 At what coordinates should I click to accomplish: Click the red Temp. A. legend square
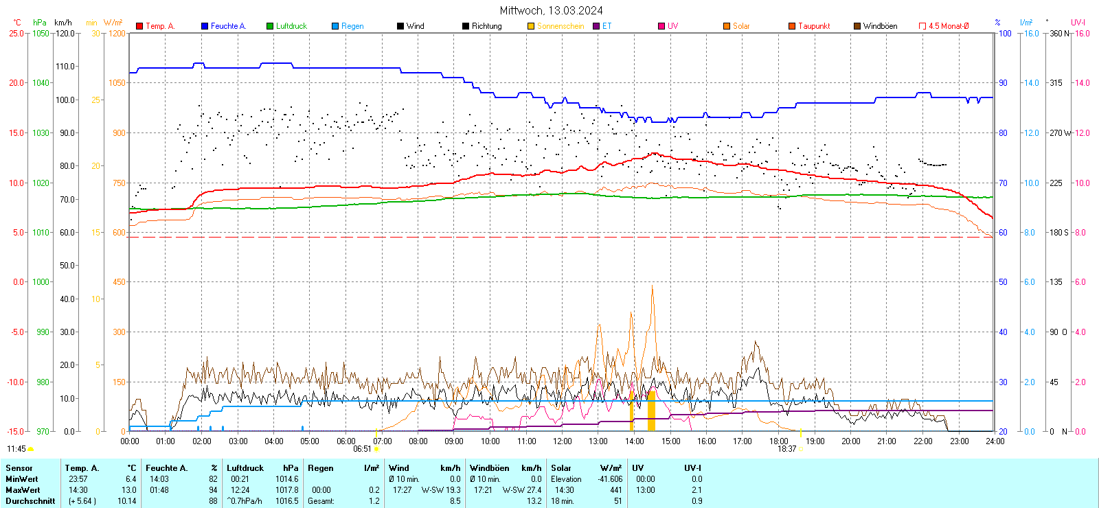[139, 26]
